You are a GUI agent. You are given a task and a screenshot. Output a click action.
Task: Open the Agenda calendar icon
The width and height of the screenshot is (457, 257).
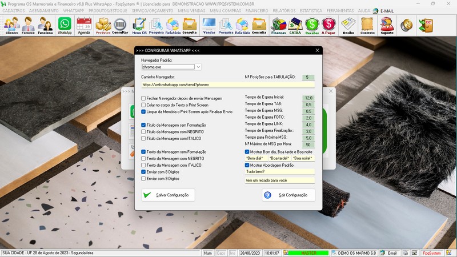click(x=84, y=26)
